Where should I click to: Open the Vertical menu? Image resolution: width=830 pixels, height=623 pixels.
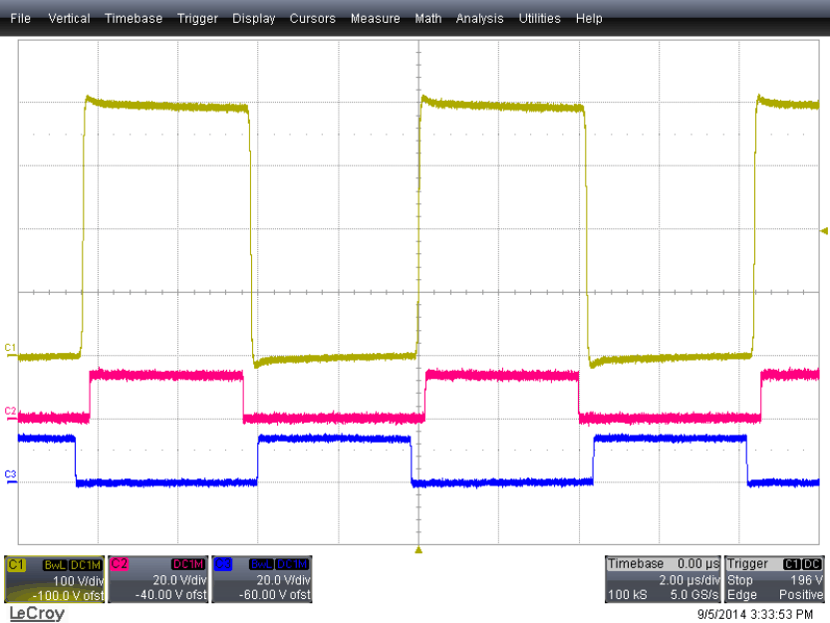click(69, 18)
